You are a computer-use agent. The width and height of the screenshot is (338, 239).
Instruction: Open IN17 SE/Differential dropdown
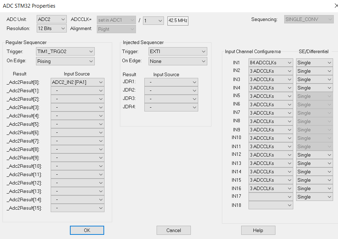(x=315, y=197)
